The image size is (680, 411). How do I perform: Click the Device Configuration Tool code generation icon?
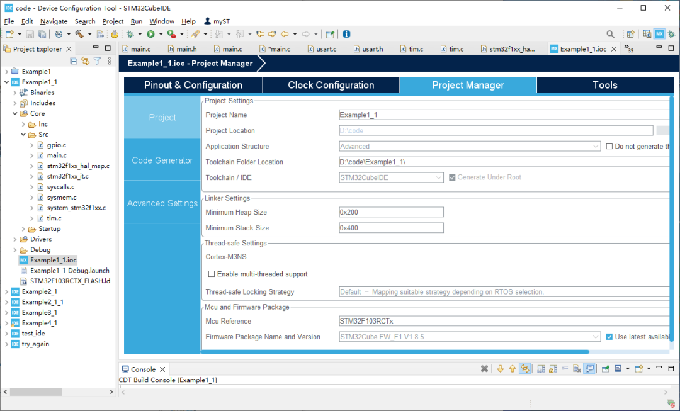click(x=115, y=34)
